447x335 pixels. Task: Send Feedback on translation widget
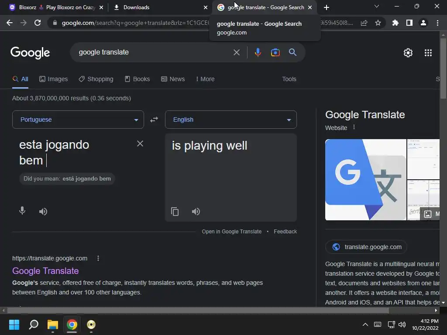click(285, 232)
